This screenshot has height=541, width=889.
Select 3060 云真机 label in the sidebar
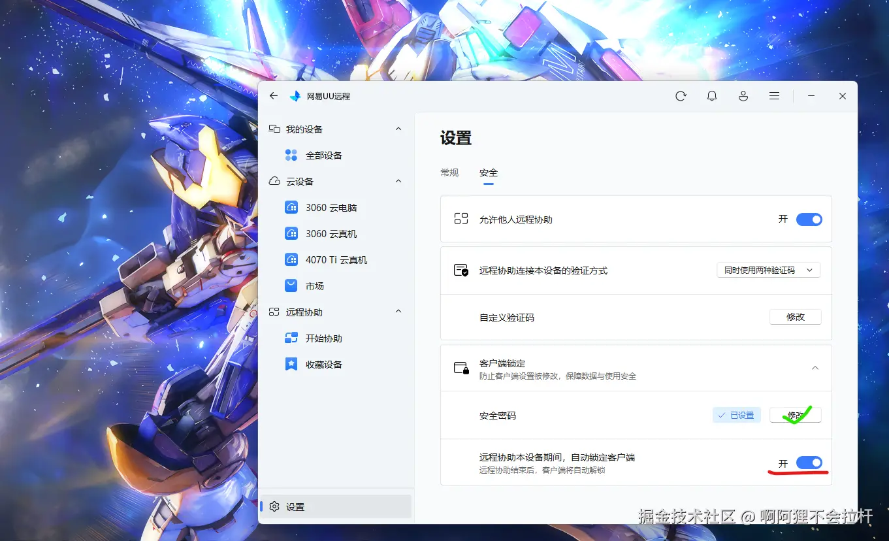click(x=331, y=234)
